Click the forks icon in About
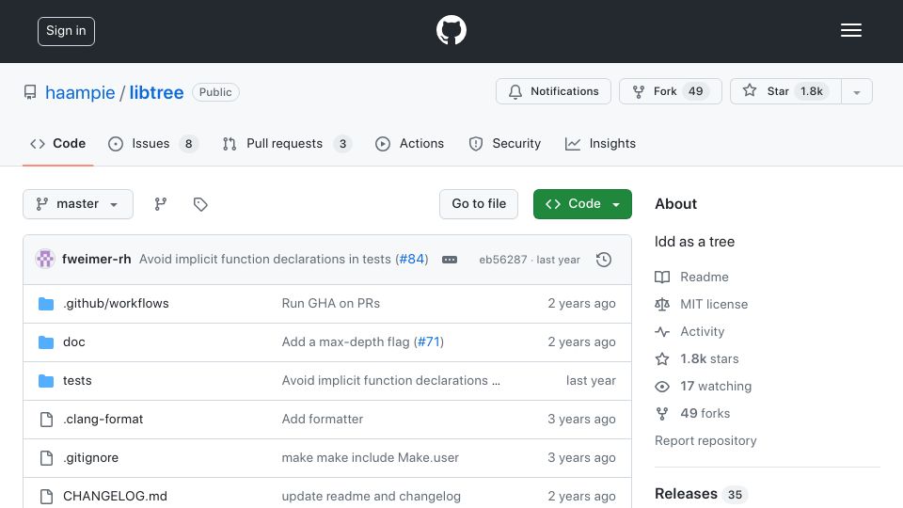The height and width of the screenshot is (508, 903). (662, 414)
